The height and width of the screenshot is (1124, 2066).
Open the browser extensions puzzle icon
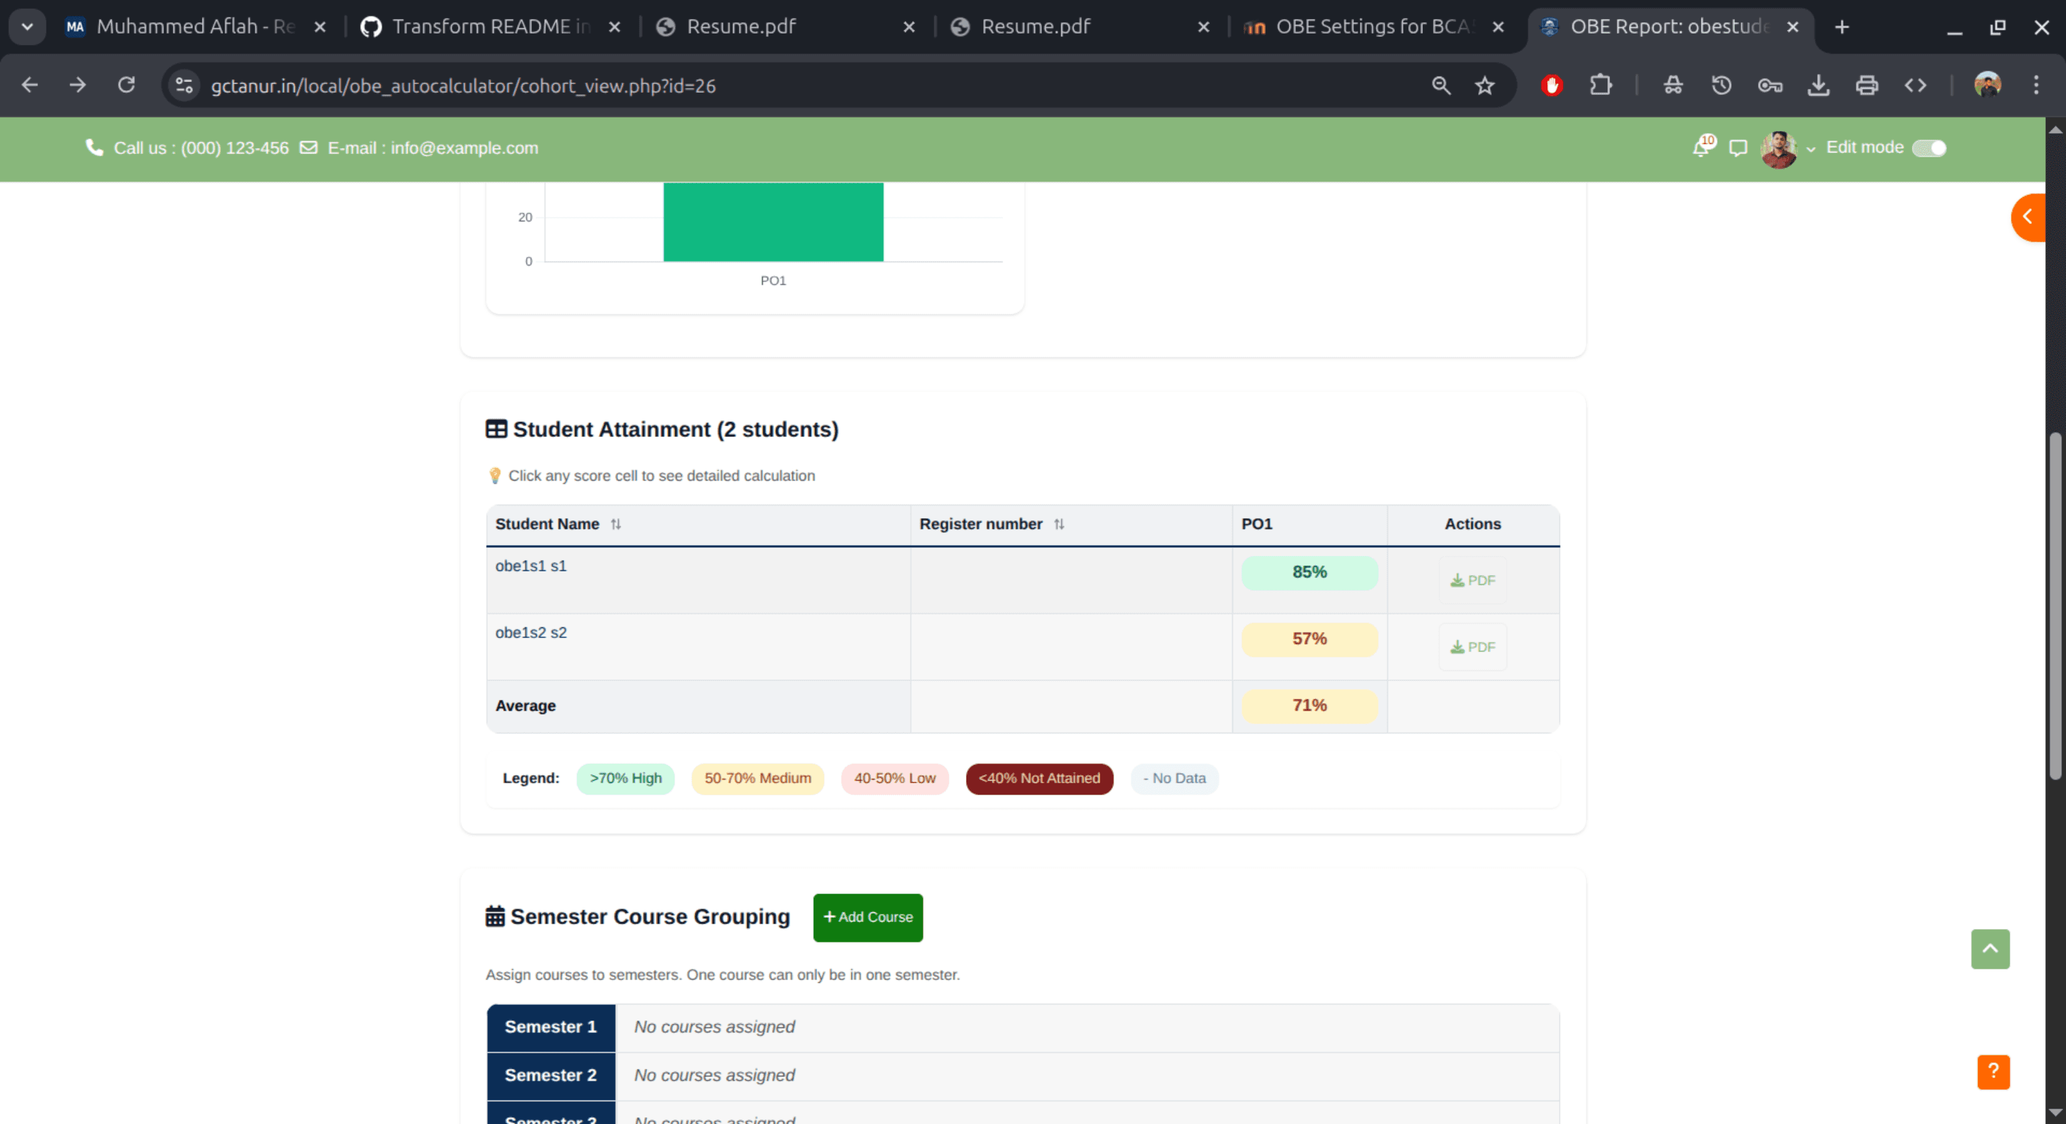coord(1601,85)
